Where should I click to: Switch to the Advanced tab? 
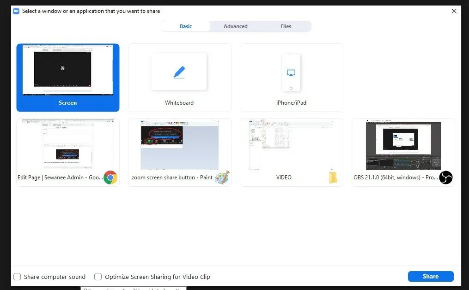[235, 26]
